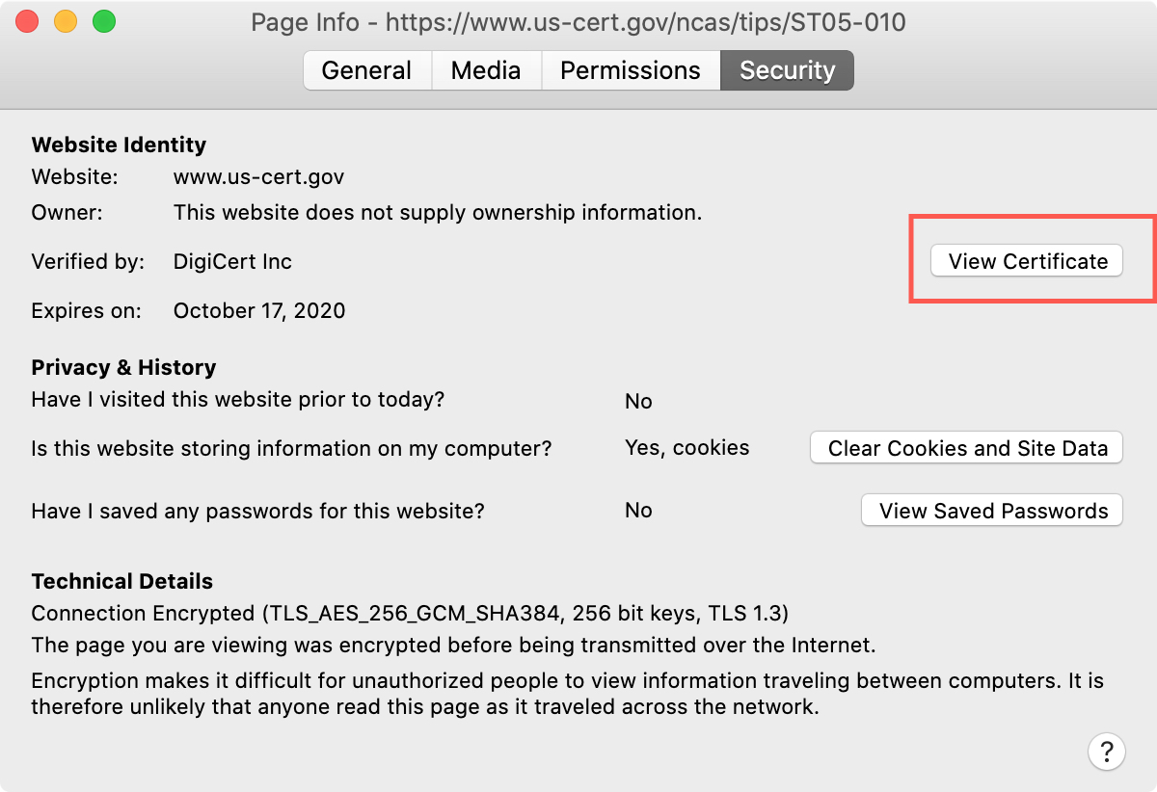The height and width of the screenshot is (792, 1157).
Task: Click the DigiCert Inc verifier text
Action: tap(232, 261)
